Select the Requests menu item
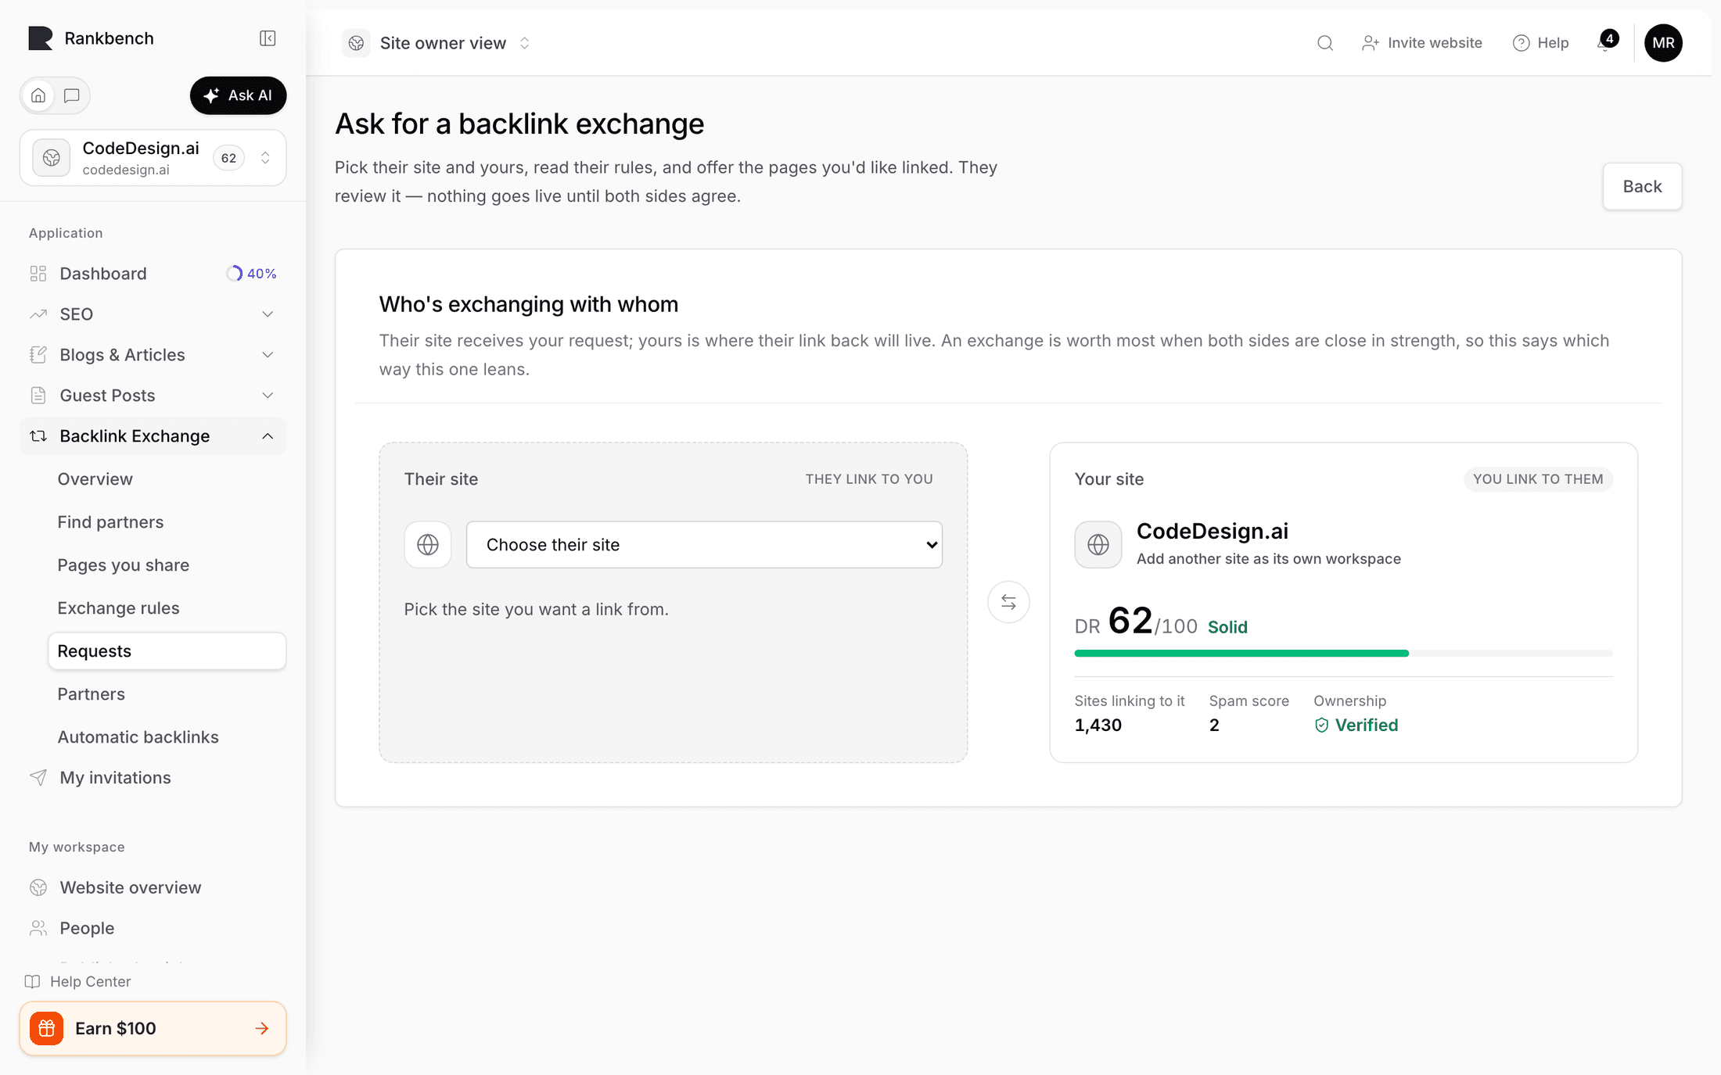Viewport: 1721px width, 1075px height. pos(167,651)
